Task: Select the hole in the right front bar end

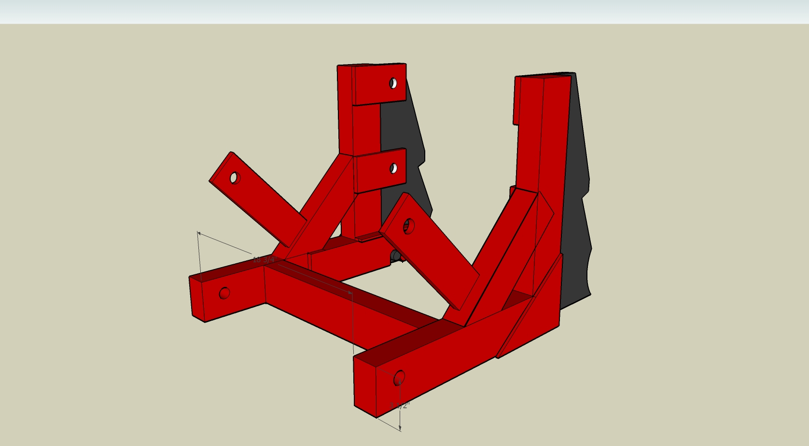Action: click(399, 378)
